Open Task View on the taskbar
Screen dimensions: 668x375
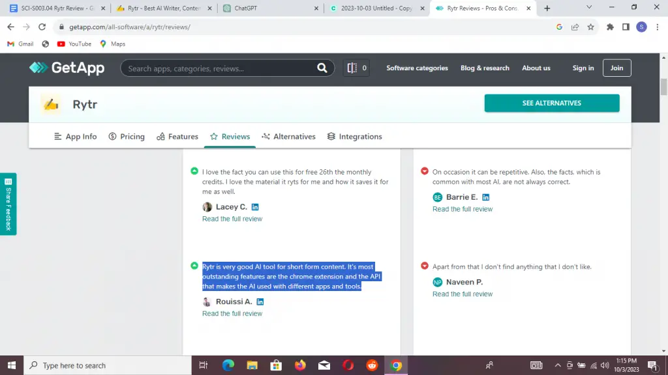(204, 365)
